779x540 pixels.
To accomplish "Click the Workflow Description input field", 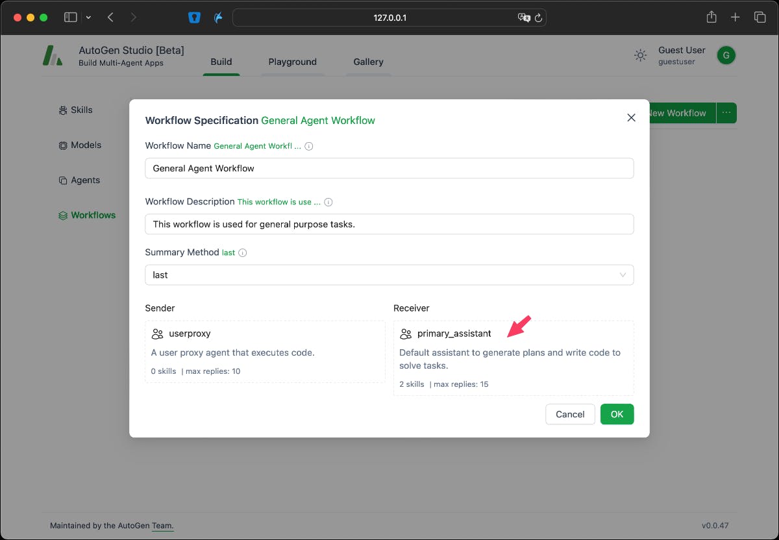I will 389,224.
